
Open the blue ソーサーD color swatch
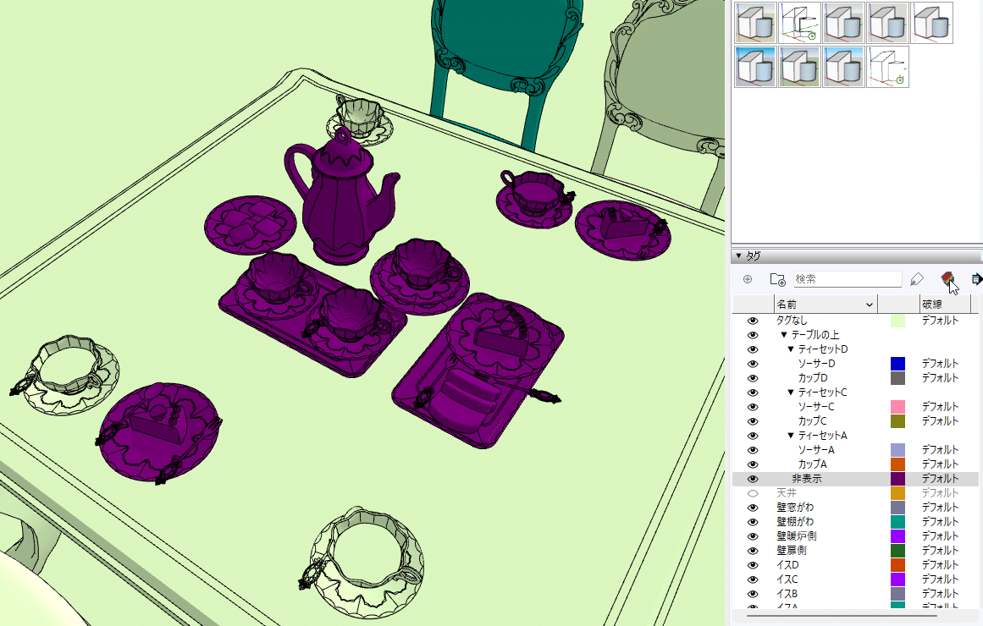point(897,364)
